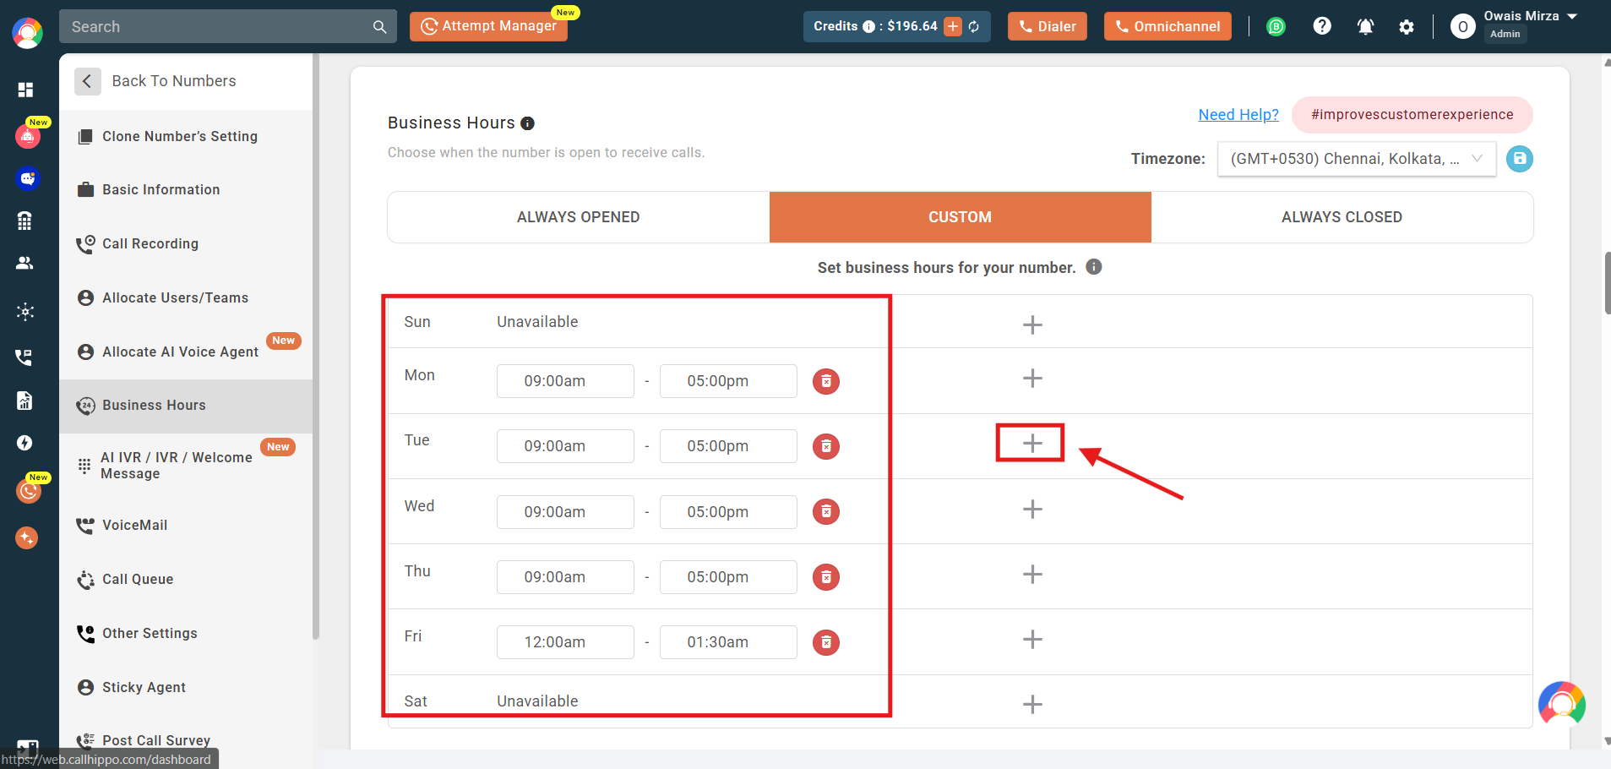Open Wednesday end time picker
This screenshot has height=769, width=1611.
(x=728, y=512)
